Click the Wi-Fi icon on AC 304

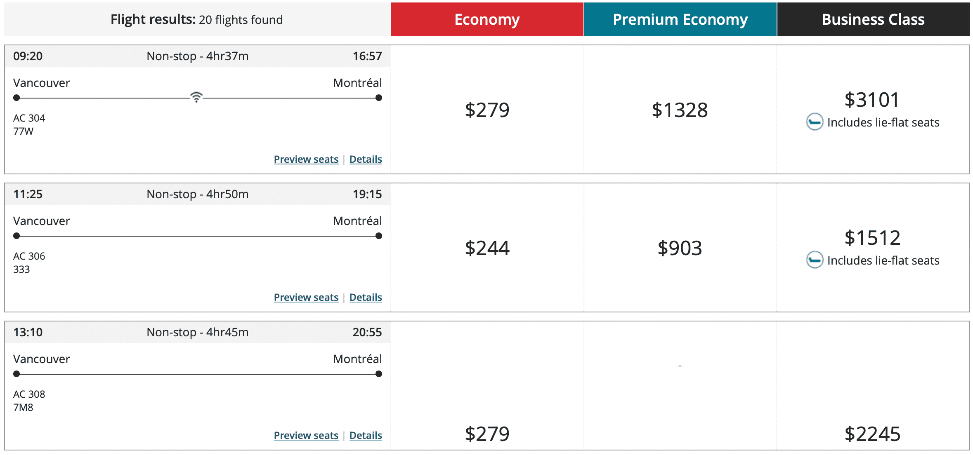tap(196, 97)
